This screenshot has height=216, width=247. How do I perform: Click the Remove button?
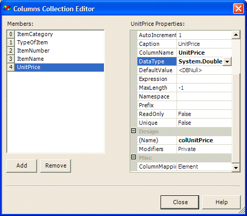tap(56, 165)
